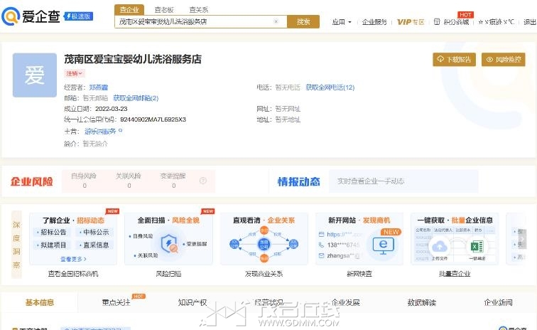Click the Aiqicha logo icon

(x=11, y=17)
